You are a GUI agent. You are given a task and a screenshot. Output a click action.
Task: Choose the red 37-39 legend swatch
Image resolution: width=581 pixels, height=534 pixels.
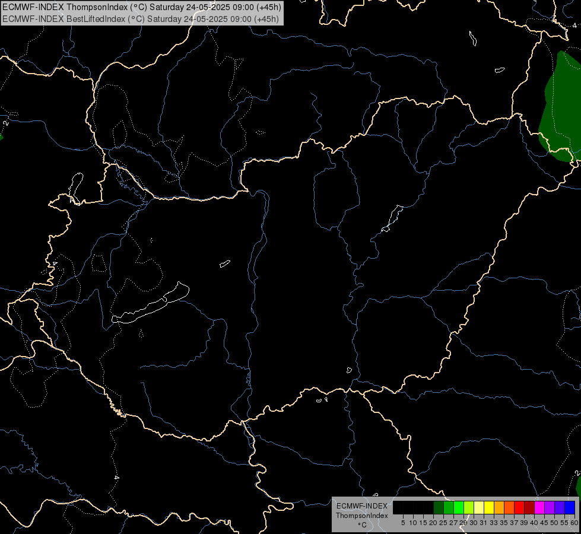[519, 507]
